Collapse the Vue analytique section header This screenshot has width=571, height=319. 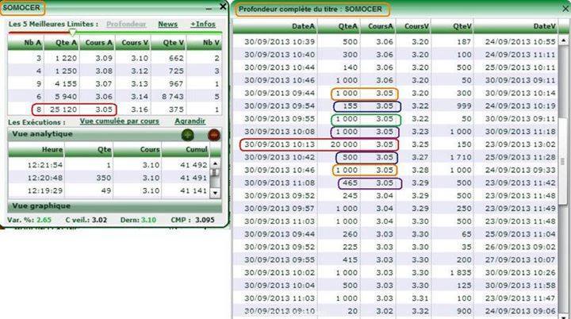[x=114, y=134]
